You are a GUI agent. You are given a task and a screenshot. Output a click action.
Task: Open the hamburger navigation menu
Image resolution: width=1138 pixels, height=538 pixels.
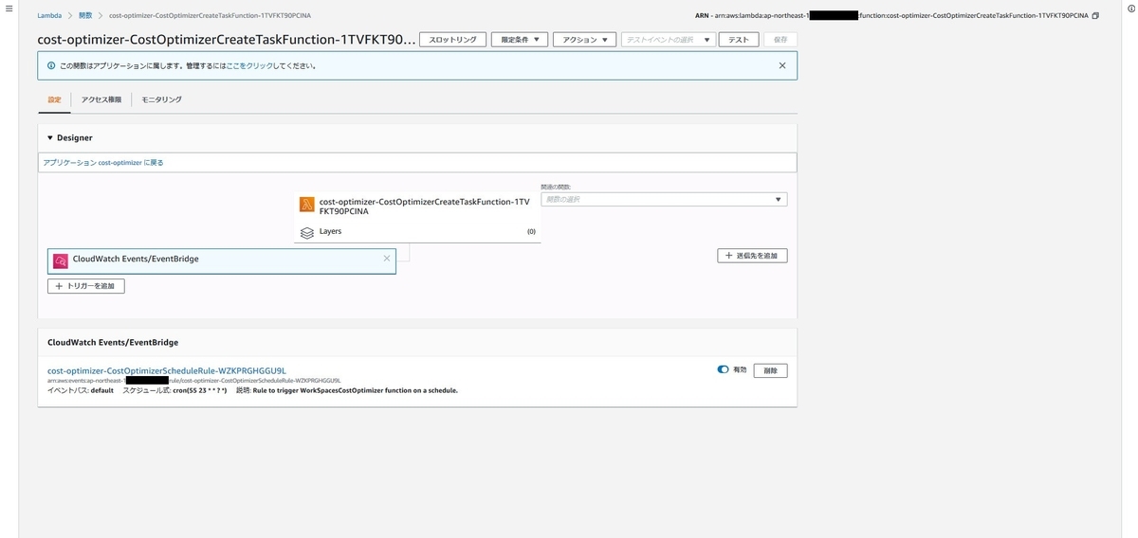[9, 8]
